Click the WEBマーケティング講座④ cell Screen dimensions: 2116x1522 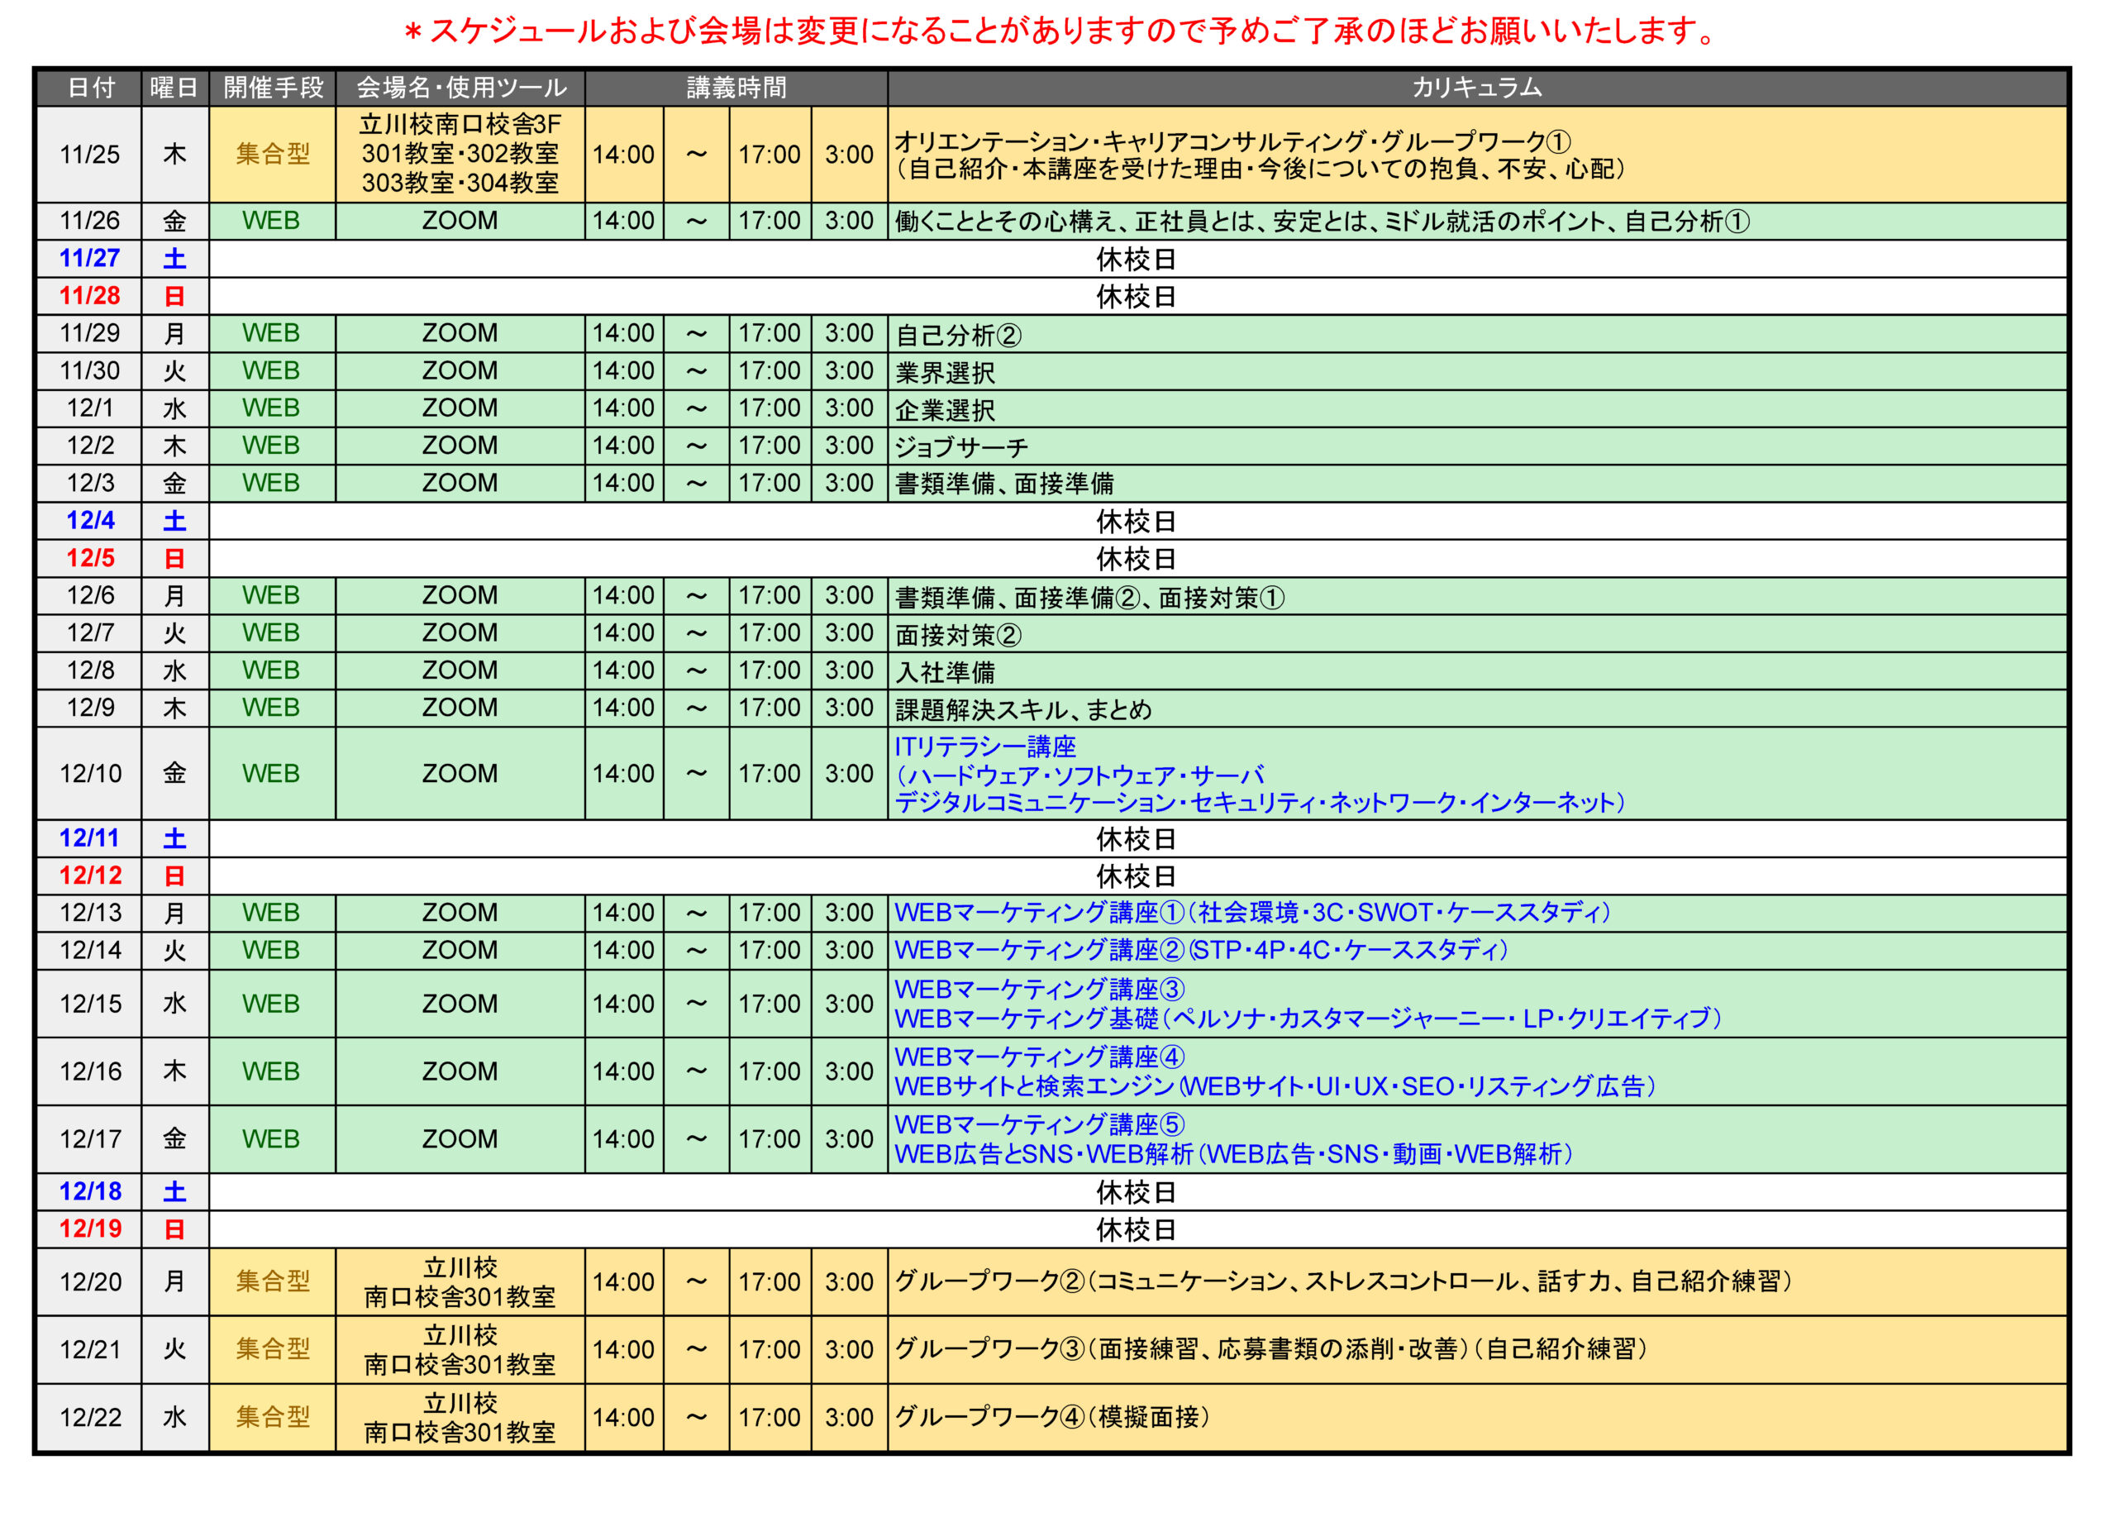pyautogui.click(x=1477, y=1071)
